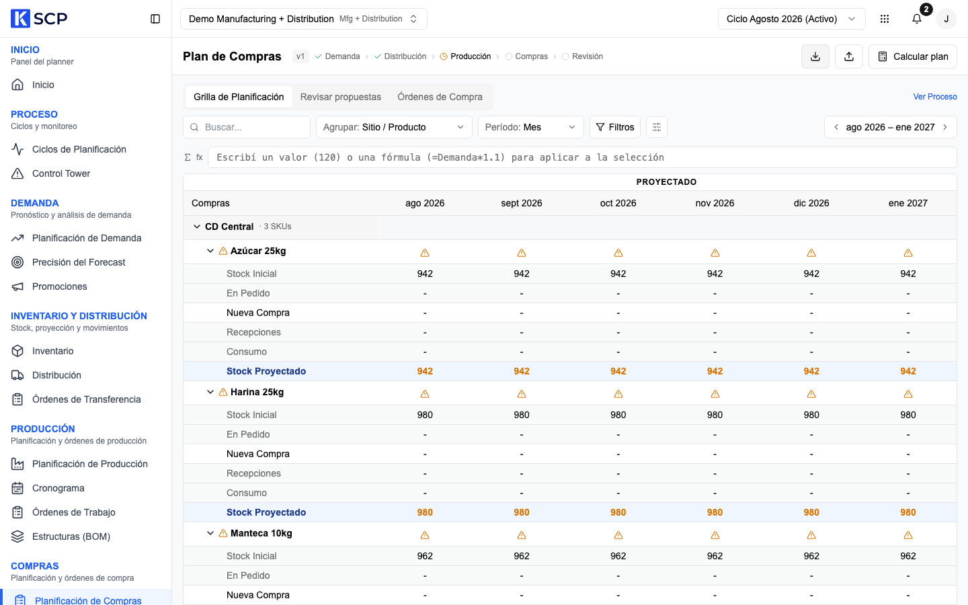968x605 pixels.
Task: Click the v1 version badge
Action: click(300, 56)
